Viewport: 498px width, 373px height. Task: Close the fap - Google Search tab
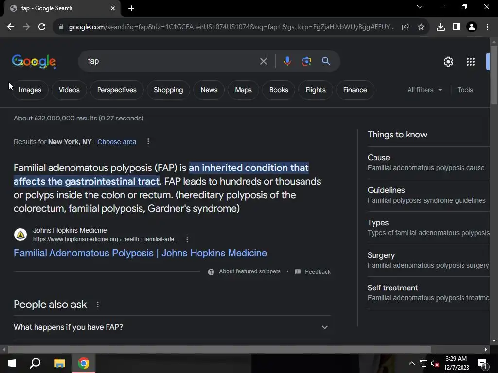113,8
